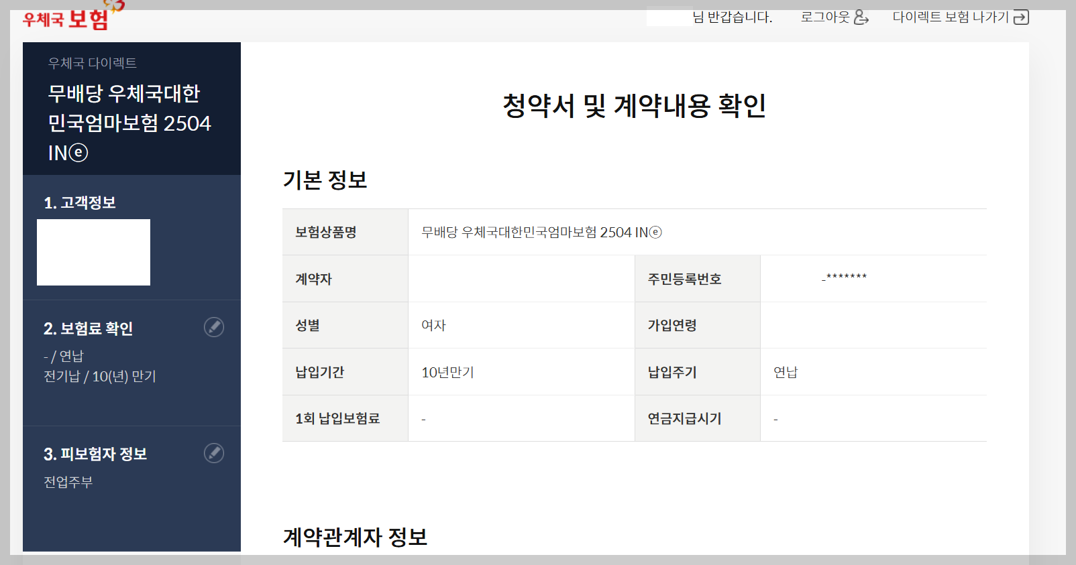Click the 기본 정보 section heading
Viewport: 1076px width, 565px height.
pos(325,180)
